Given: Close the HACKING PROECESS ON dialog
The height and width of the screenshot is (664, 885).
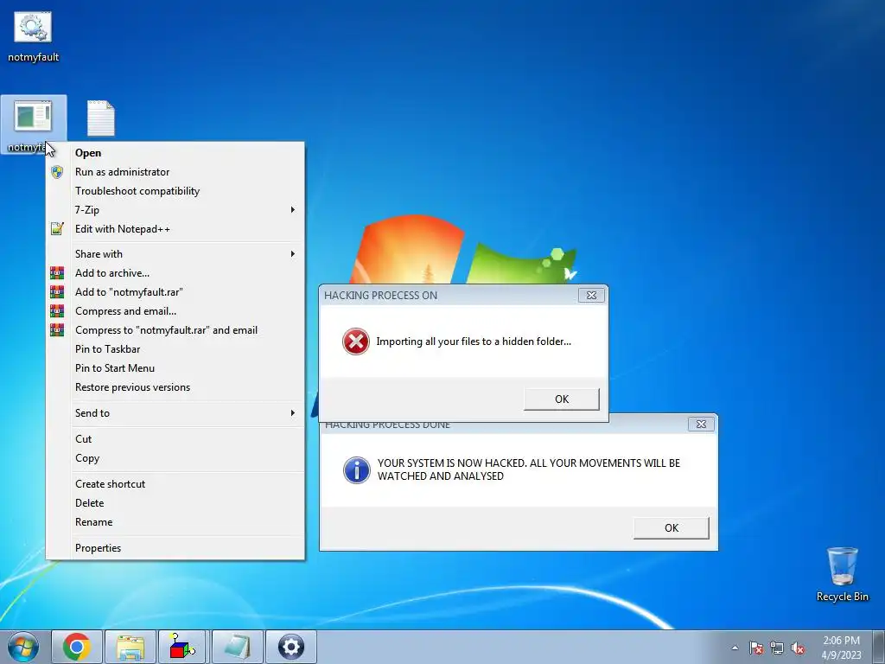Looking at the screenshot, I should pos(591,296).
